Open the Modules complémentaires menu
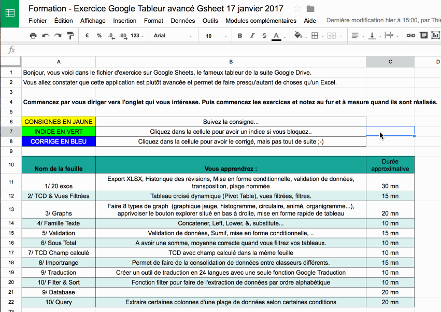 point(261,21)
